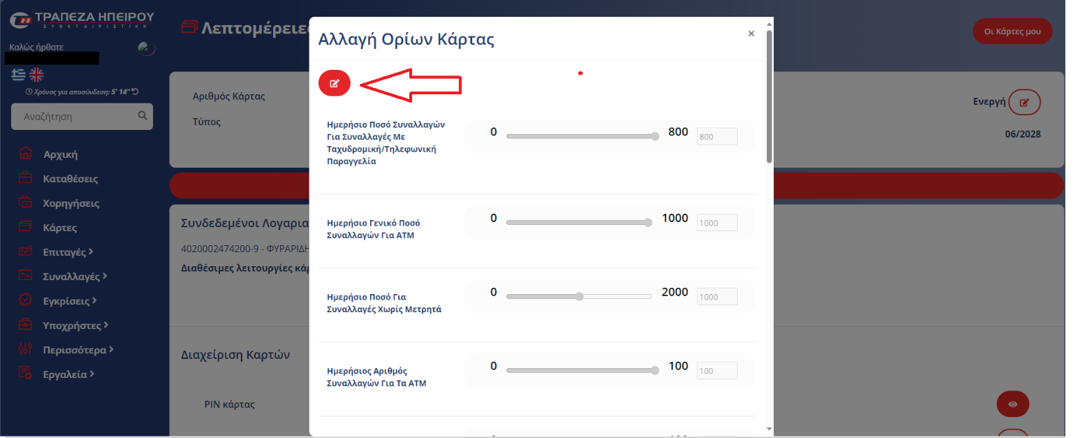Click the user avatar icon beside the welcome text
Image resolution: width=1091 pixels, height=438 pixels.
(x=146, y=48)
